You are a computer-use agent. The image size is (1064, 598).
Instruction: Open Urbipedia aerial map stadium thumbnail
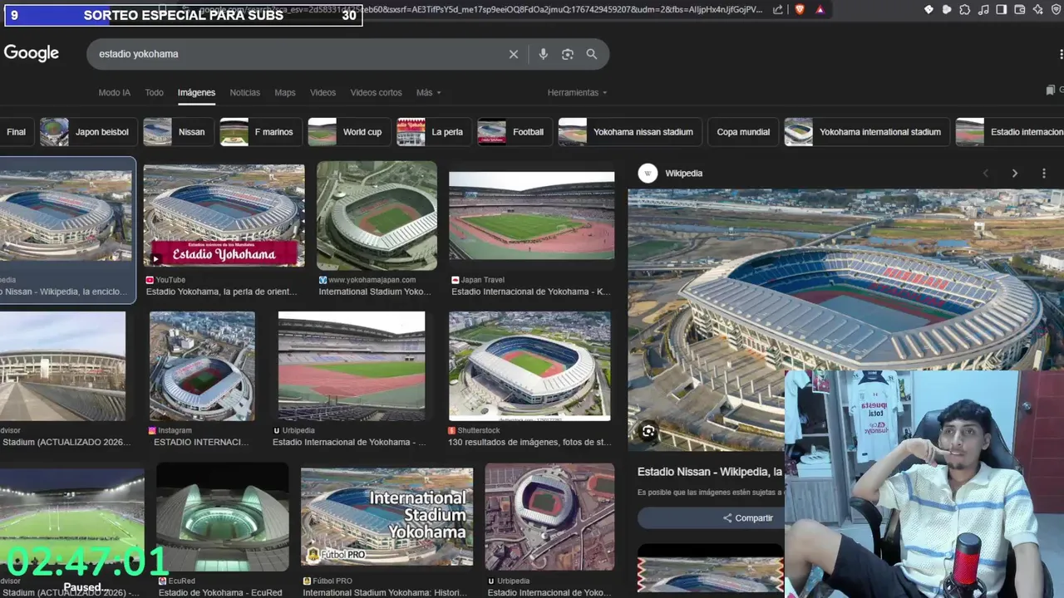(x=549, y=517)
